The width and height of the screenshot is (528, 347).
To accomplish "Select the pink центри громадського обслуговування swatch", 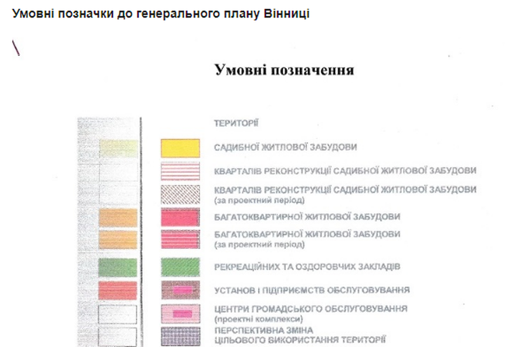I will pos(180,314).
